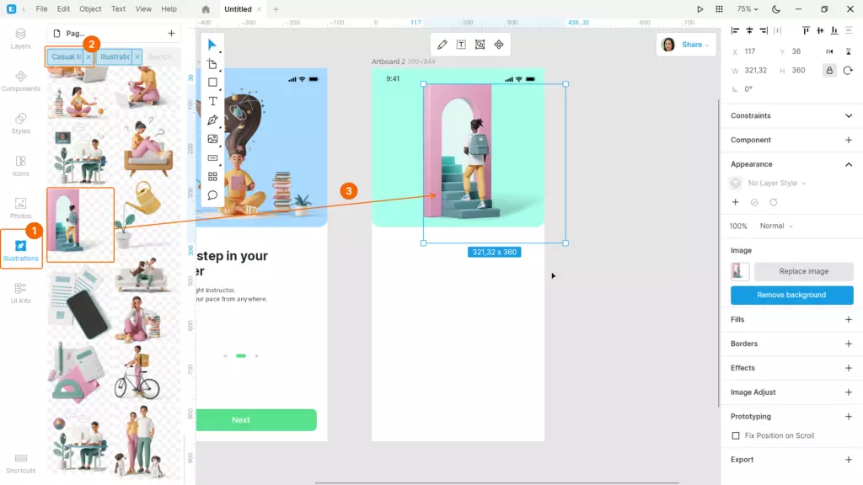The image size is (863, 485).
Task: Open the zoom level 75% dropdown
Action: point(748,9)
